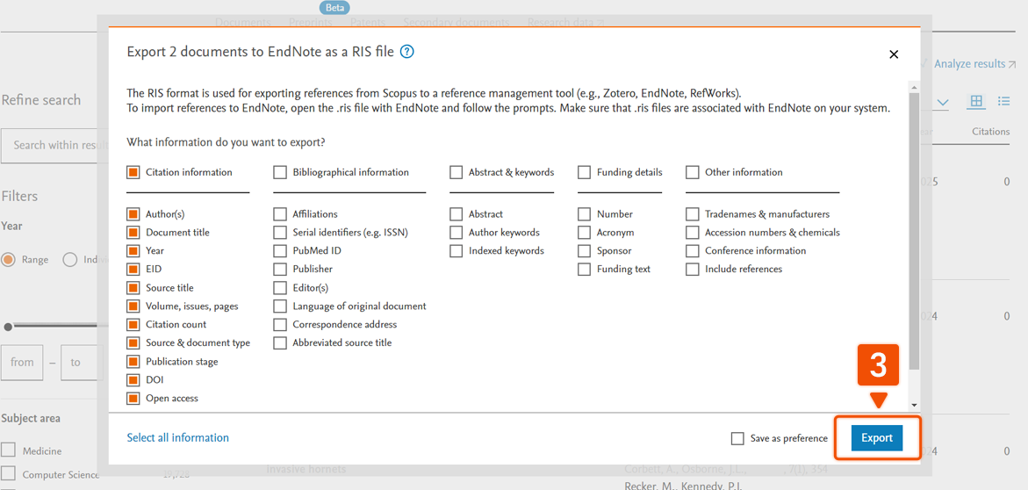
Task: Check the Include references checkbox
Action: [693, 269]
